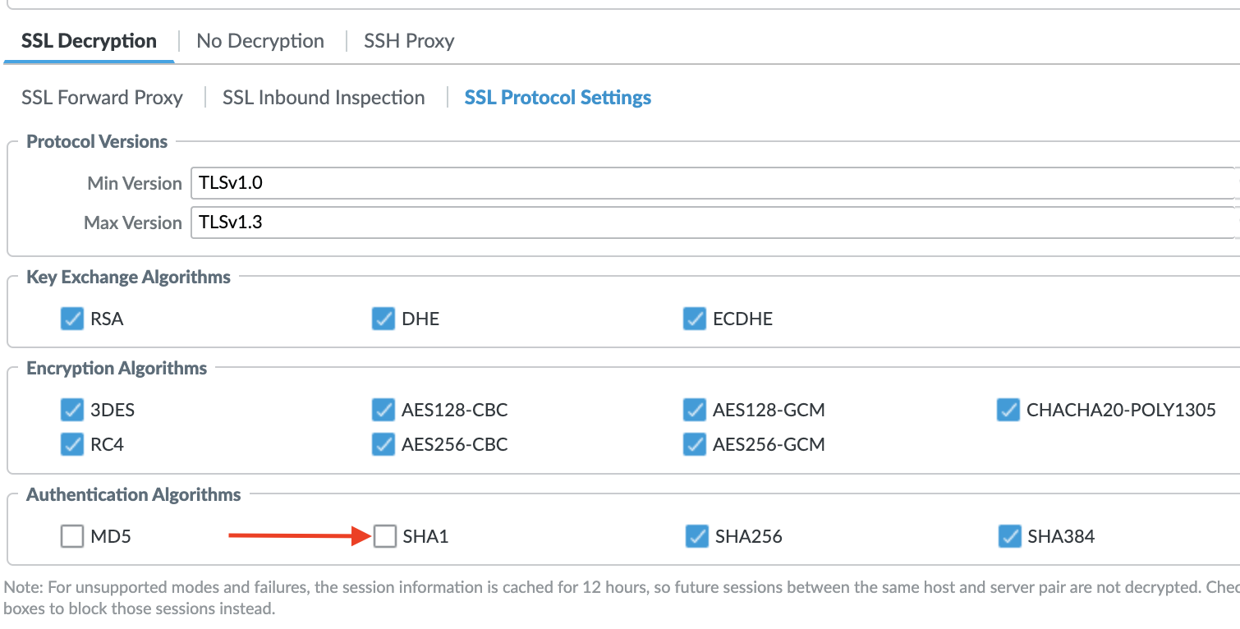The height and width of the screenshot is (629, 1240).
Task: Uncheck AES256-CBC encryption
Action: pyautogui.click(x=383, y=444)
